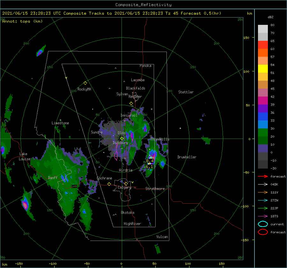Viewport: 287px width, 268px height.
Task: Pick the purple 39 dBZ color swatch
Action: click(x=263, y=108)
